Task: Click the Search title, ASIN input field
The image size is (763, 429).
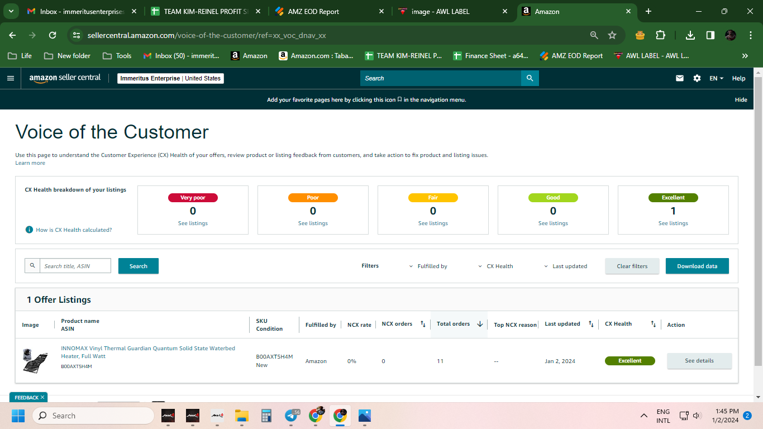Action: pyautogui.click(x=75, y=266)
